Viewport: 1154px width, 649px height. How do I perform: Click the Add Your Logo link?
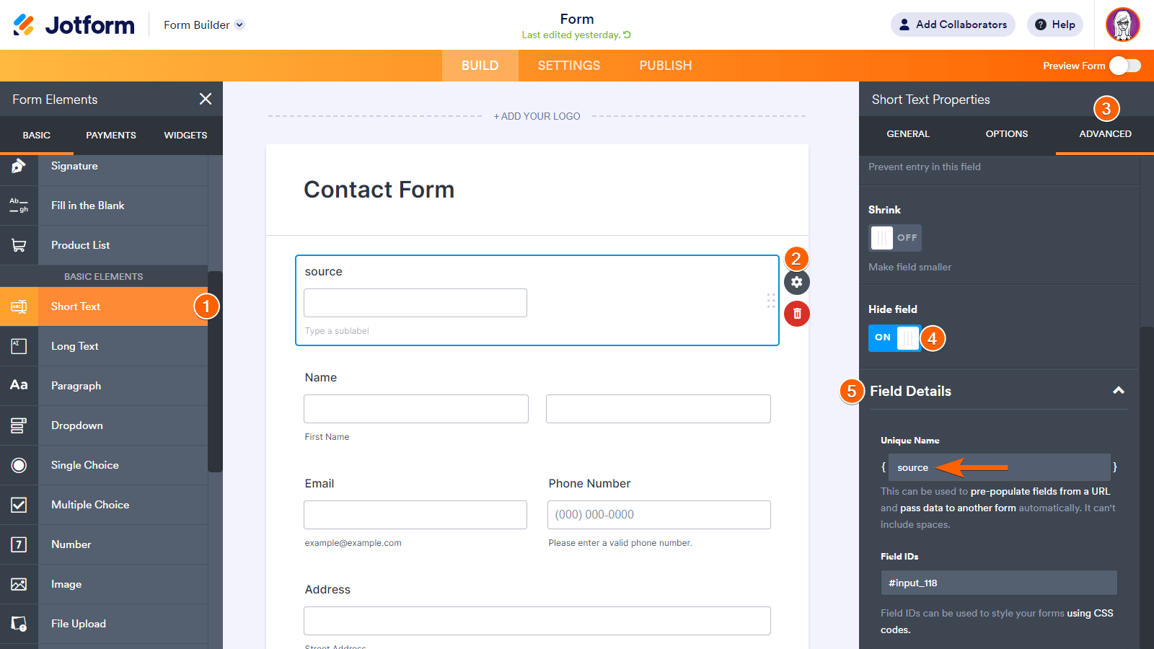pos(537,116)
